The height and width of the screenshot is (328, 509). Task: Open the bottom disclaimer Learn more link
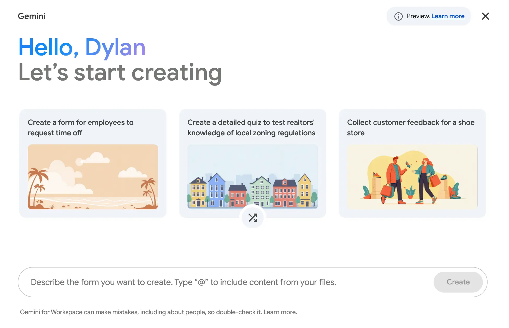tap(280, 312)
